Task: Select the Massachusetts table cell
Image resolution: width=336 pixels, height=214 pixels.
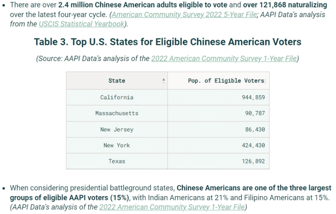Action: pyautogui.click(x=117, y=113)
